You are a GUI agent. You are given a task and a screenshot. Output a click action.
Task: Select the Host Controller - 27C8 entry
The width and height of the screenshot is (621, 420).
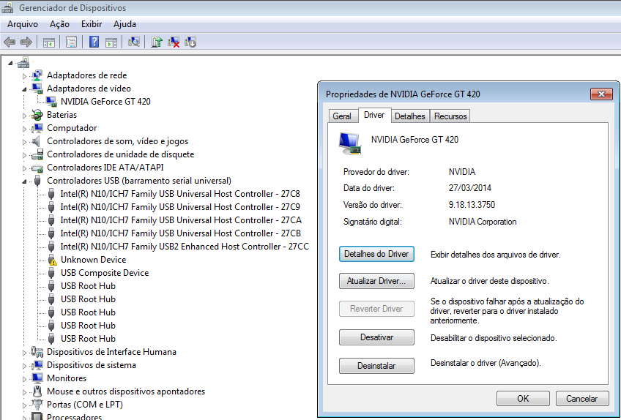coord(180,194)
